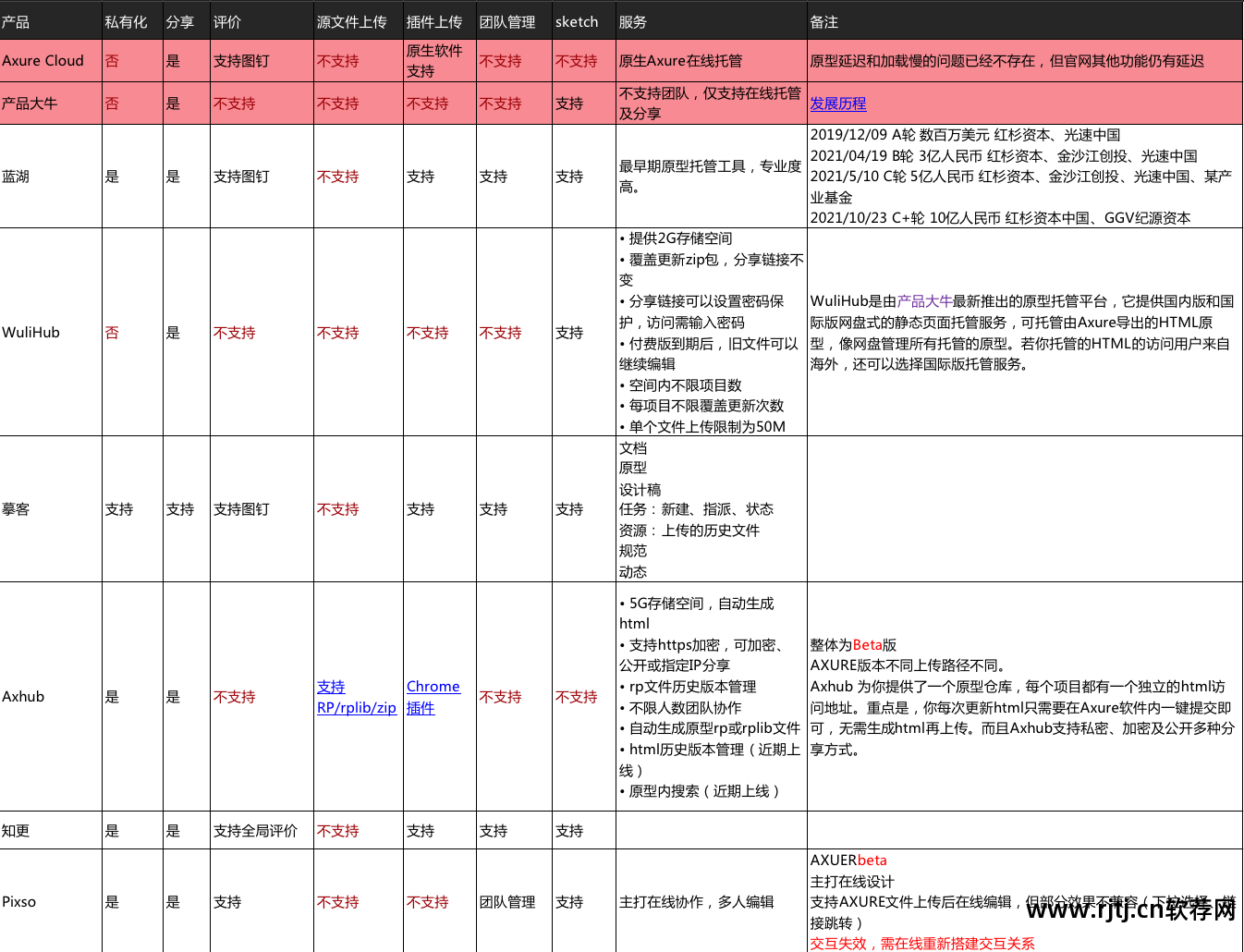The width and height of the screenshot is (1244, 952).
Task: Select 团队管理 cell in Pixso row
Action: point(514,901)
